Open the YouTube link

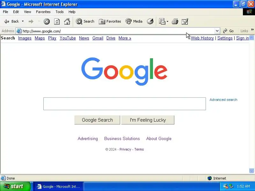(68, 38)
